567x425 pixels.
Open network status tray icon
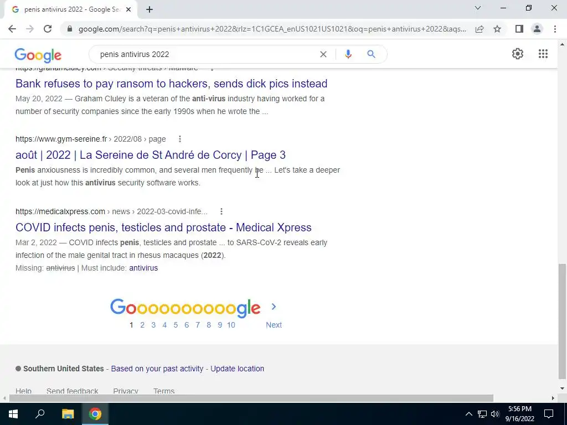click(482, 414)
